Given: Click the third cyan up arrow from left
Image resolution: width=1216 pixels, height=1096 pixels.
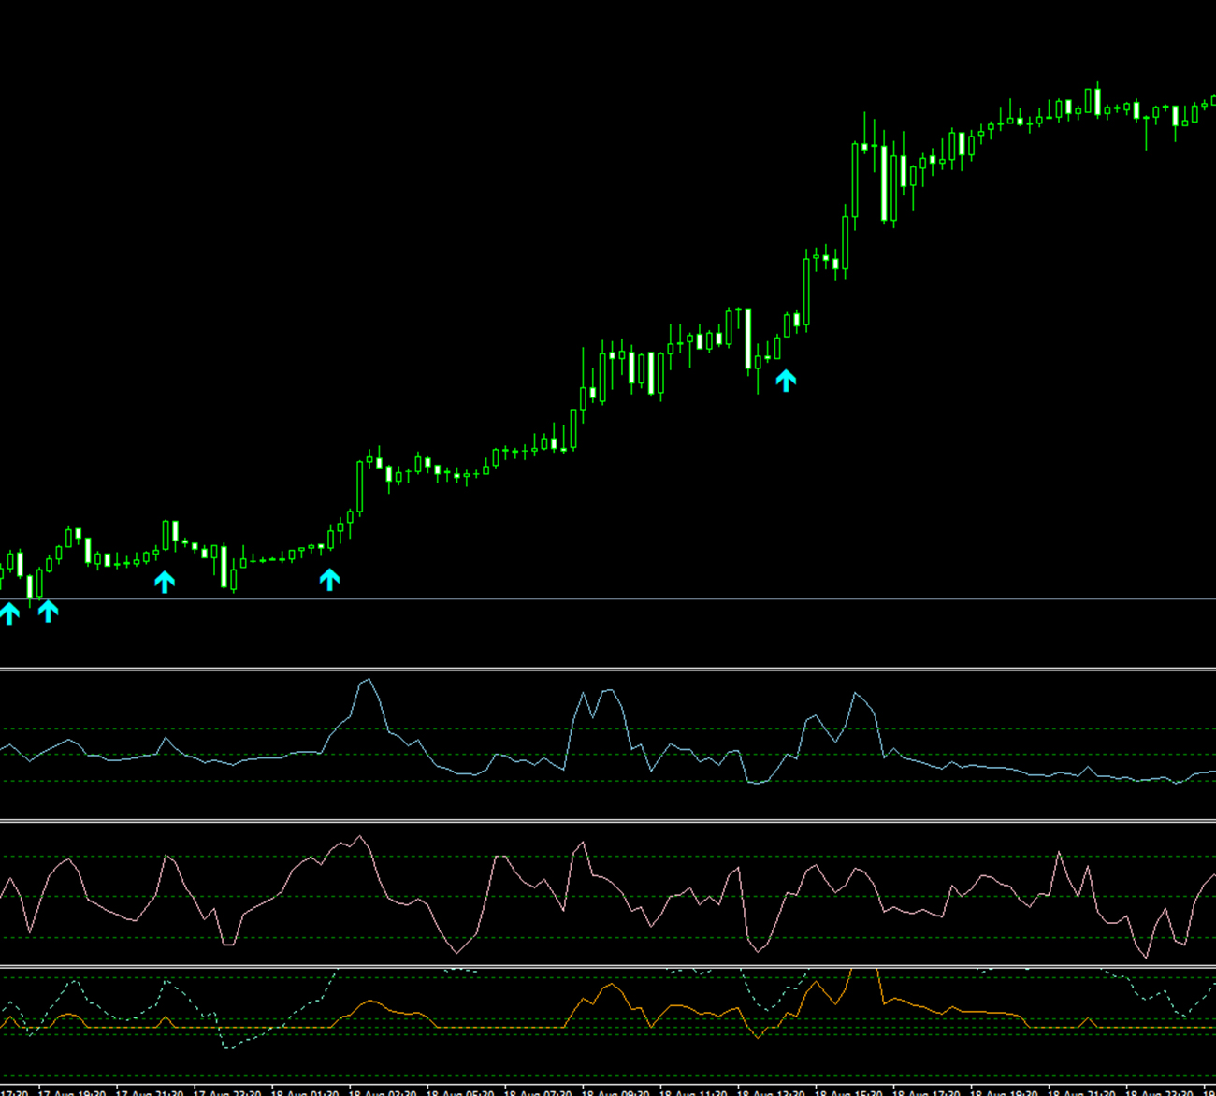Looking at the screenshot, I should click(x=165, y=582).
